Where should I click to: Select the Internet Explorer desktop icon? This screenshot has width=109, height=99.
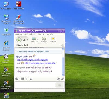6,46
